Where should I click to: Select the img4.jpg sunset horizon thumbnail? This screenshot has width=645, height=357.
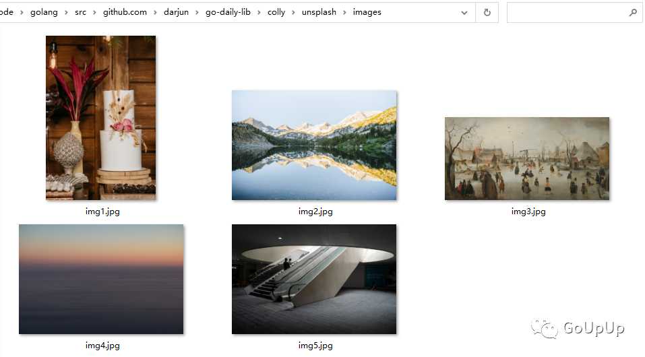tap(101, 279)
